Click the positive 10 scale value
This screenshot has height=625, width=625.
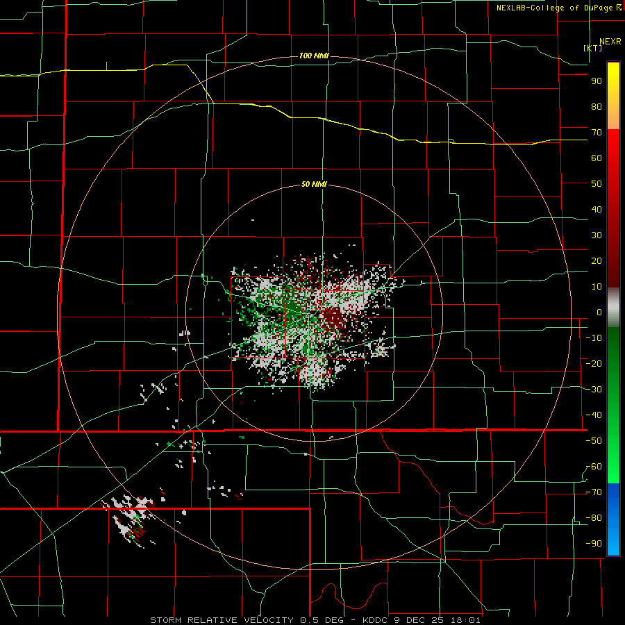[597, 287]
